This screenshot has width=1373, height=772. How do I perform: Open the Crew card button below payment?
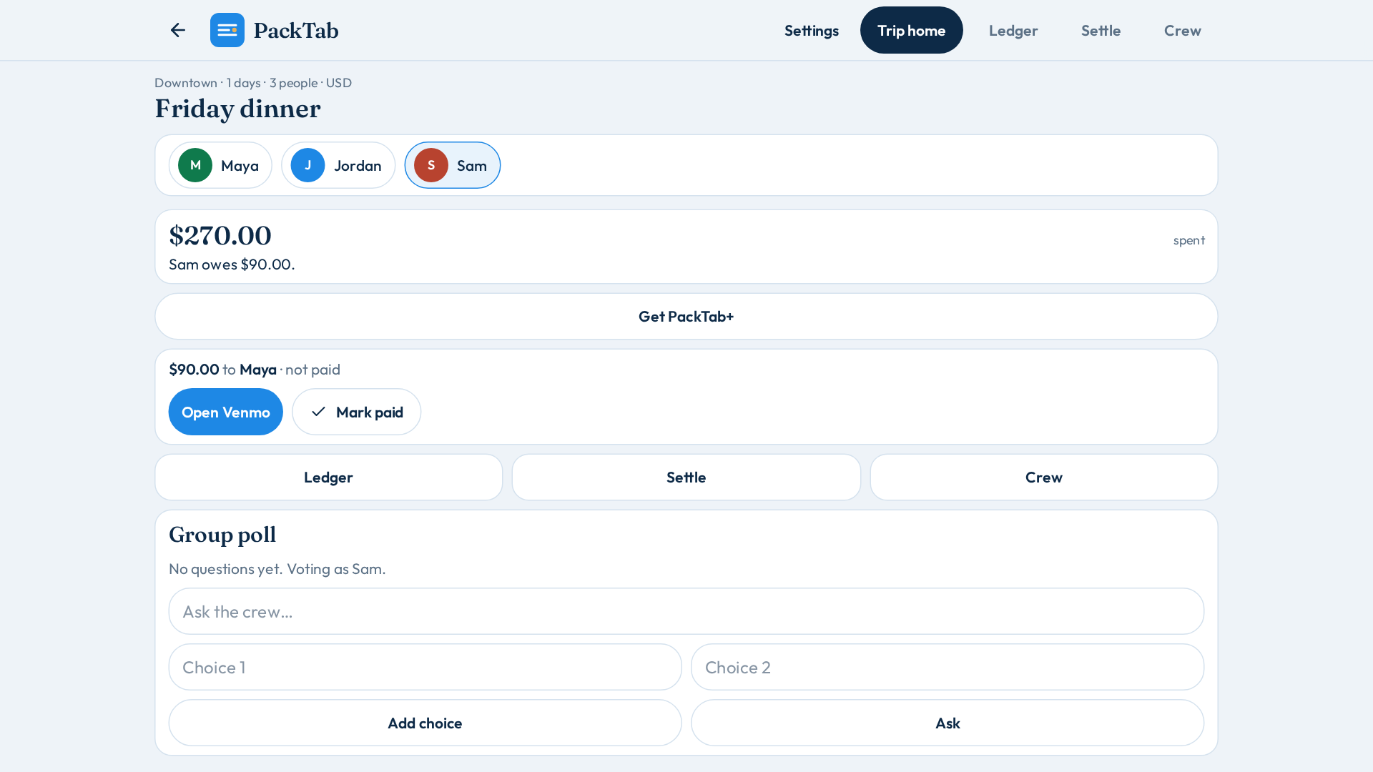[x=1044, y=477]
